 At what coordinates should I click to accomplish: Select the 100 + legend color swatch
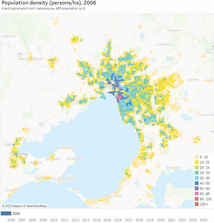196,204
